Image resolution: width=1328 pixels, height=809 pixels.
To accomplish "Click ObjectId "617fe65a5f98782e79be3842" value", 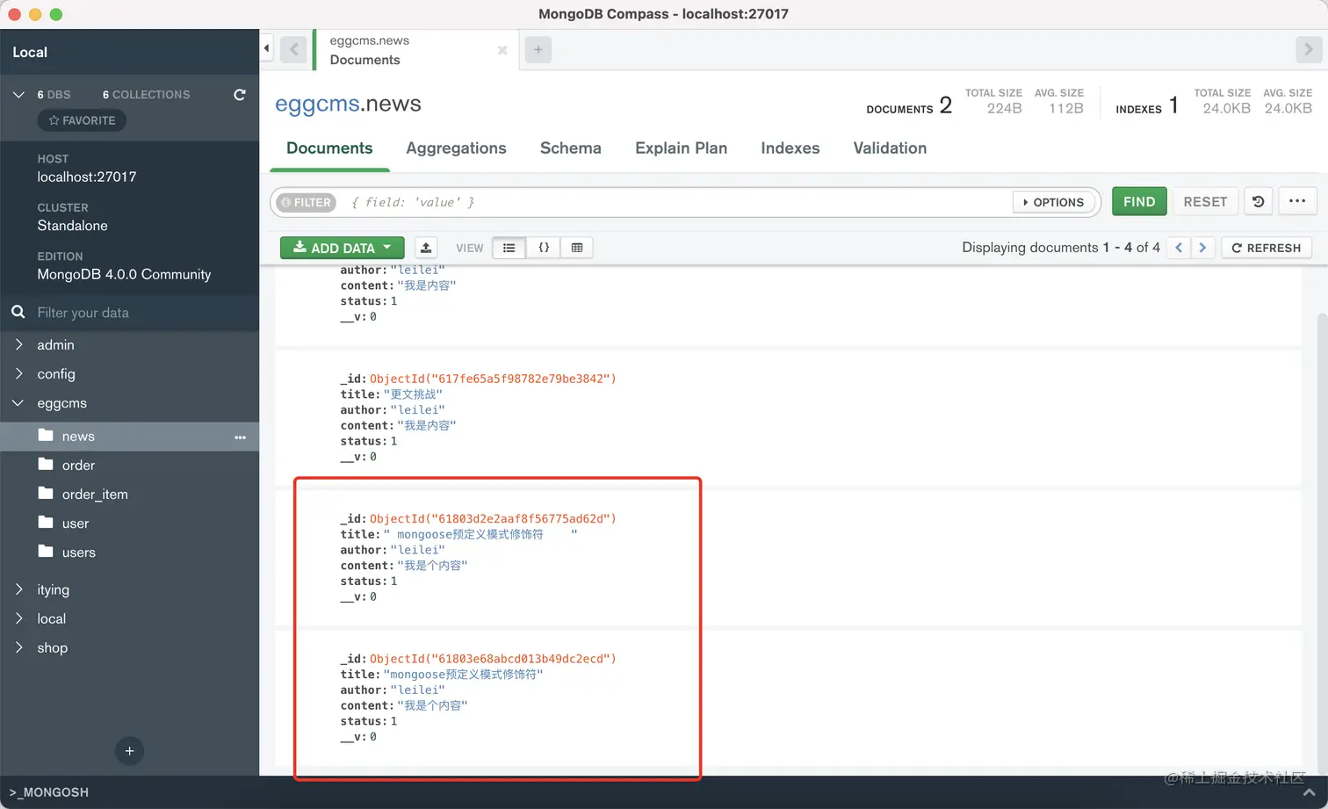I will coord(493,379).
